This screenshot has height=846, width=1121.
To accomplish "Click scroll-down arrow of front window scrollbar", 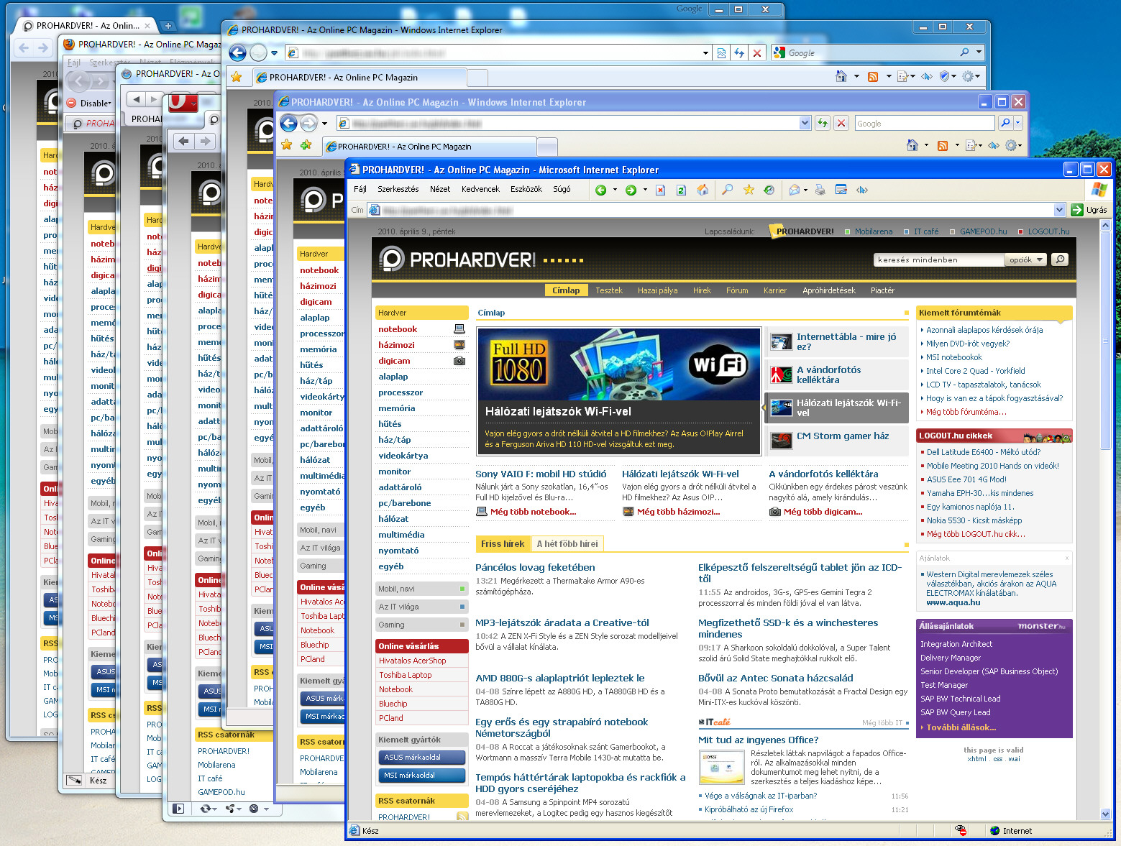I will (x=1106, y=814).
